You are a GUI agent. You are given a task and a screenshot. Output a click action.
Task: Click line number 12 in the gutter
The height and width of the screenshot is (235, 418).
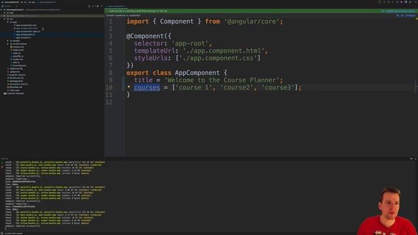(109, 102)
